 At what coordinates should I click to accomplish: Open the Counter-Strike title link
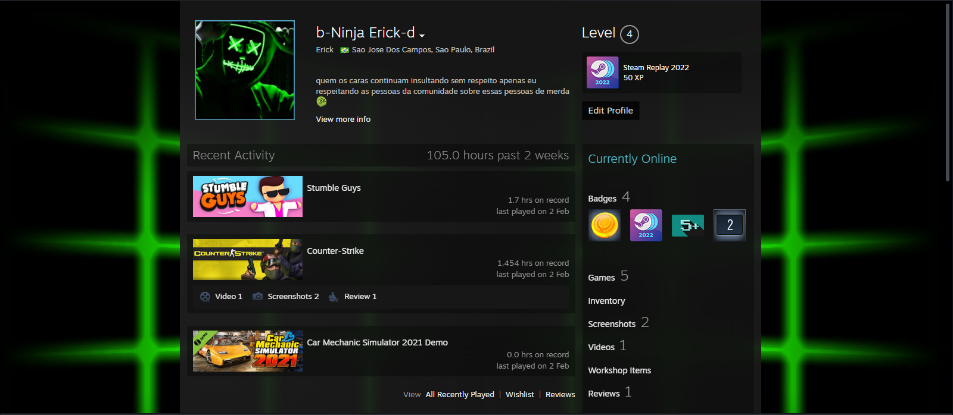pyautogui.click(x=335, y=251)
